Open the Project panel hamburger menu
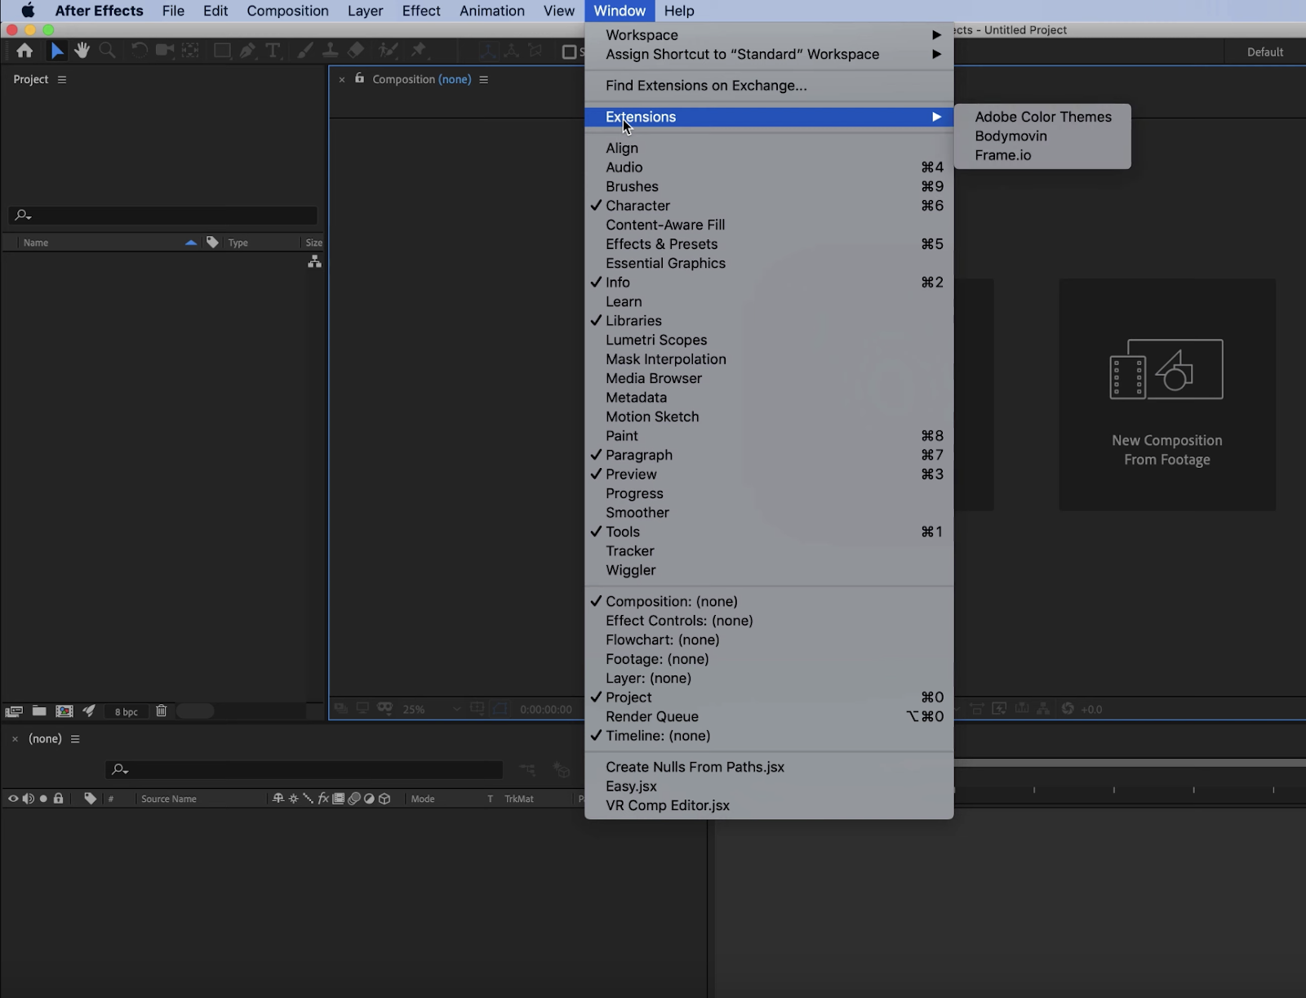Screen dimensions: 1306x998 (62, 79)
